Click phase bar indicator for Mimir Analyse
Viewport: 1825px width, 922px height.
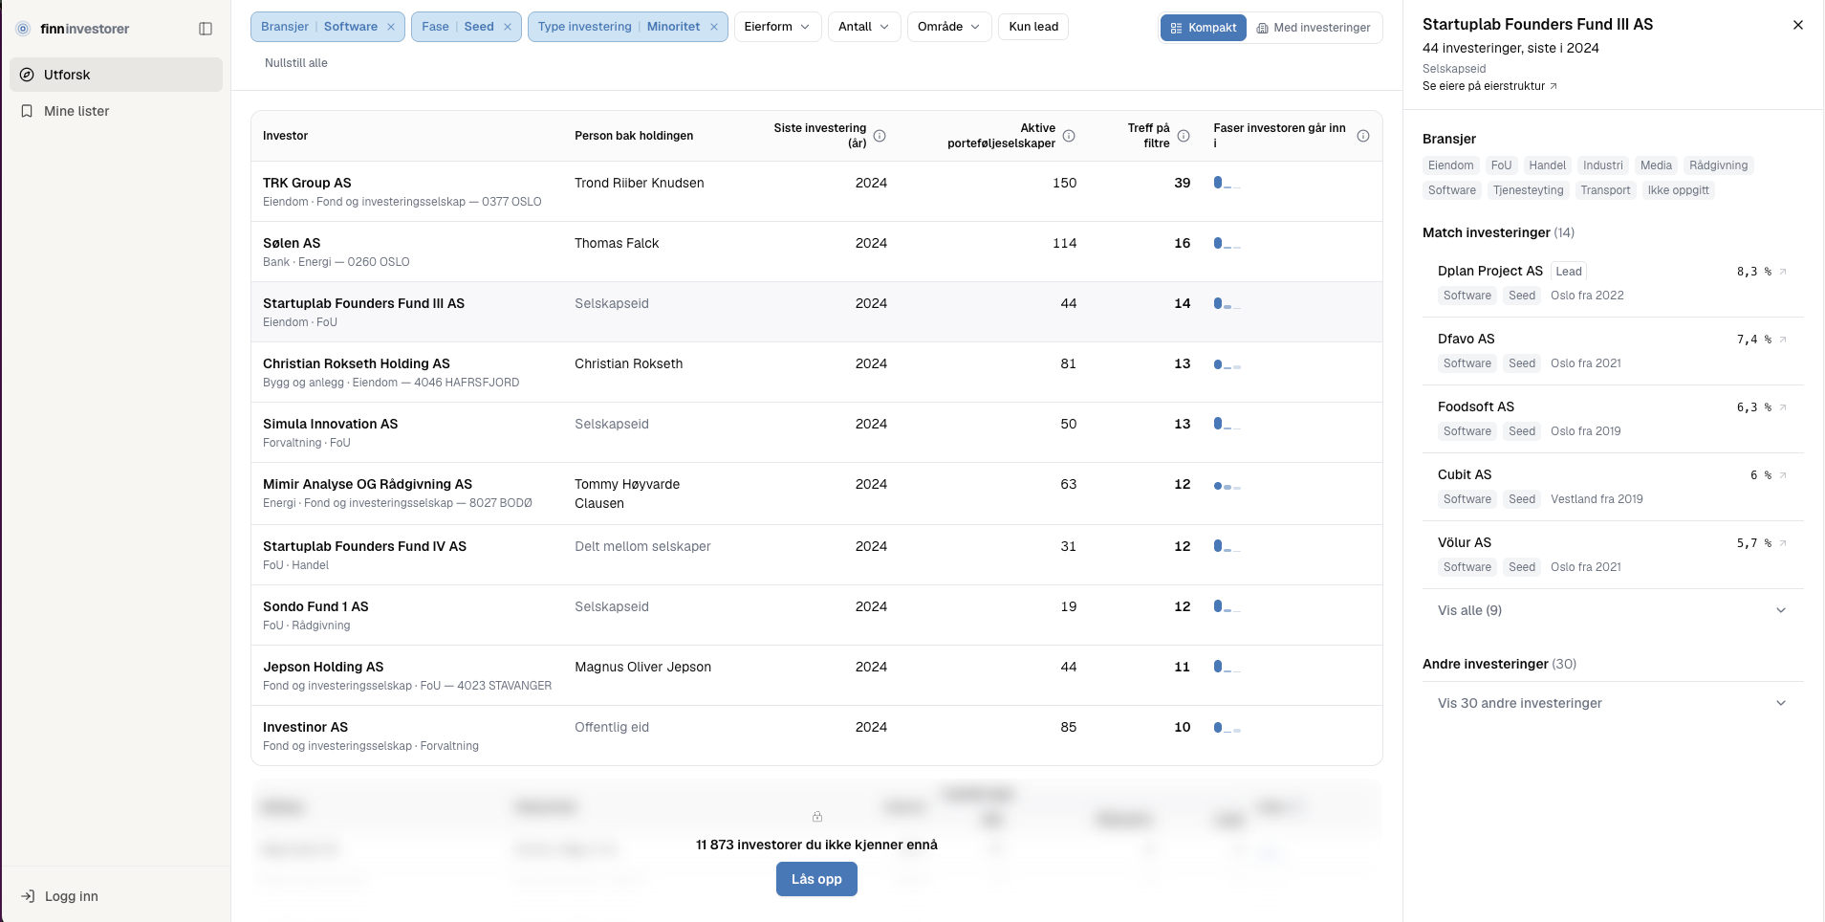1228,486
